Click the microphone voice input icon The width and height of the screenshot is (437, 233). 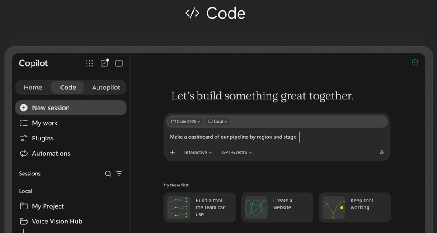[382, 152]
